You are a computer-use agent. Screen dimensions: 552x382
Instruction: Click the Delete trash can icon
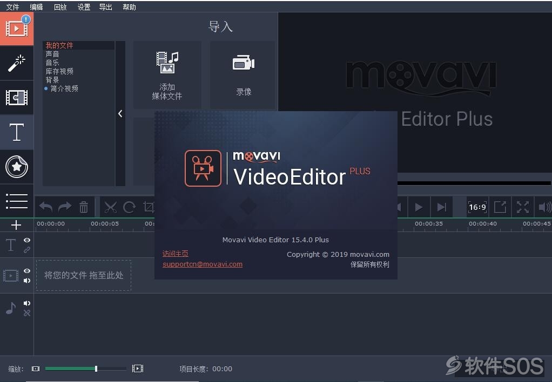[x=84, y=207]
